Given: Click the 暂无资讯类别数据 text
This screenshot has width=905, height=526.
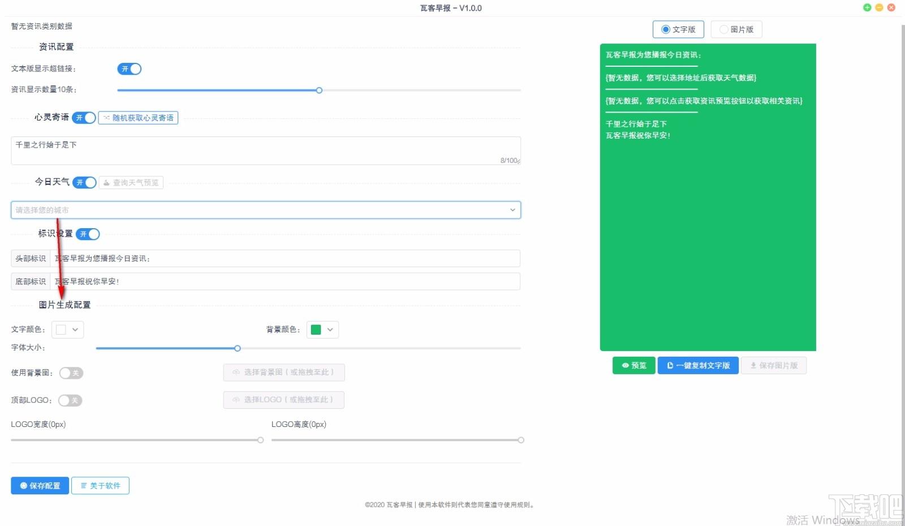Looking at the screenshot, I should tap(42, 26).
